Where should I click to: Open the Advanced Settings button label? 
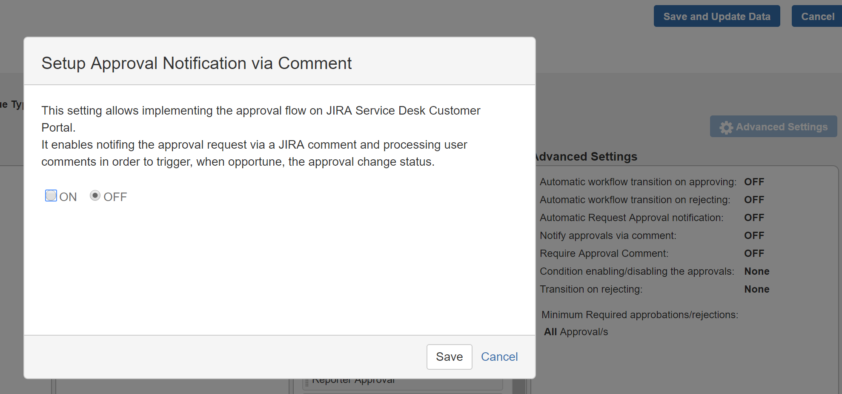point(782,127)
